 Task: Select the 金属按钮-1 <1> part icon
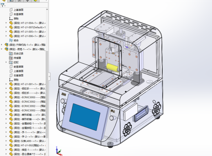(x=11, y=123)
